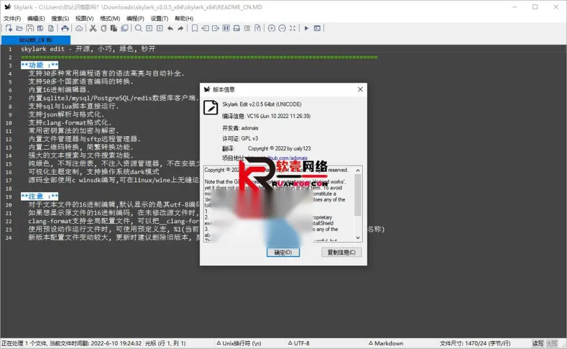Click the Close file toolbar icon
The height and width of the screenshot is (349, 567).
(x=51, y=28)
